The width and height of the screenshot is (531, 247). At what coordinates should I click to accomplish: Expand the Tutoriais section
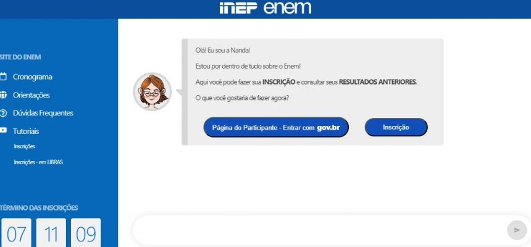click(26, 131)
